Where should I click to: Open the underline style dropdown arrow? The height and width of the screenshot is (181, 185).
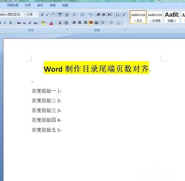tap(14, 23)
